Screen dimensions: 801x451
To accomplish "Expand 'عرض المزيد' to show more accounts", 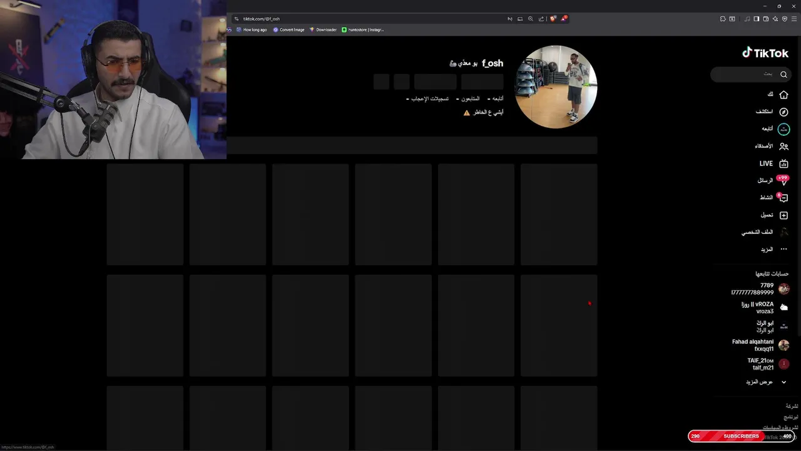I will pos(766,382).
